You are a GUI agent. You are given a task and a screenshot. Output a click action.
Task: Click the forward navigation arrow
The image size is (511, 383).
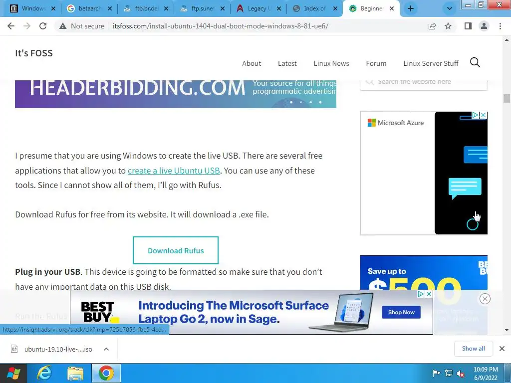pos(27,26)
